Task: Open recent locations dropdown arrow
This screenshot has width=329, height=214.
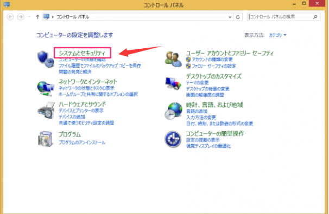Action: (29, 17)
